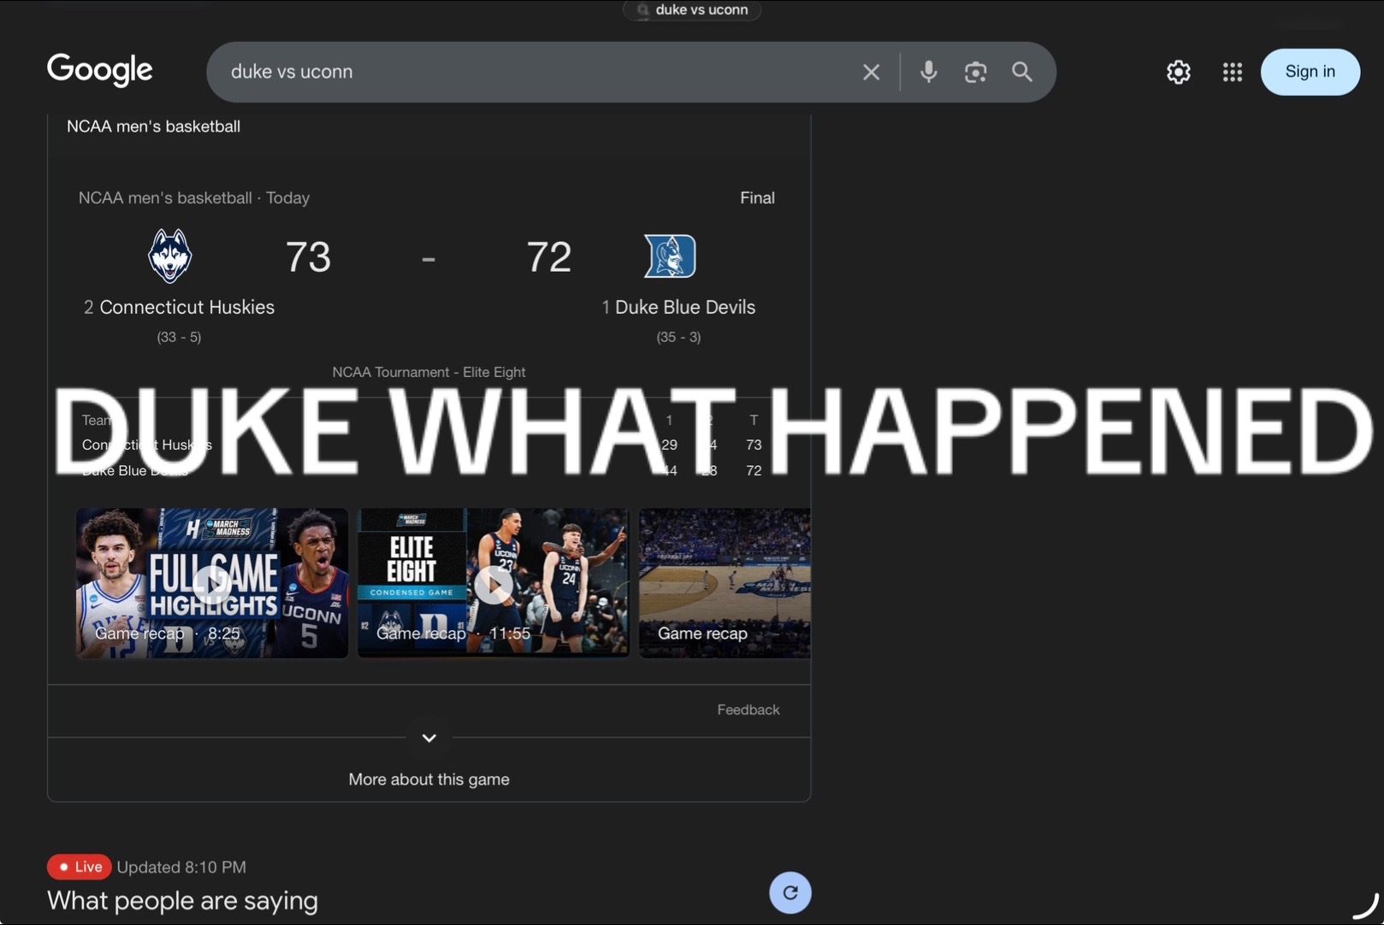1384x925 pixels.
Task: Click the What people are saying heading
Action: 182,900
